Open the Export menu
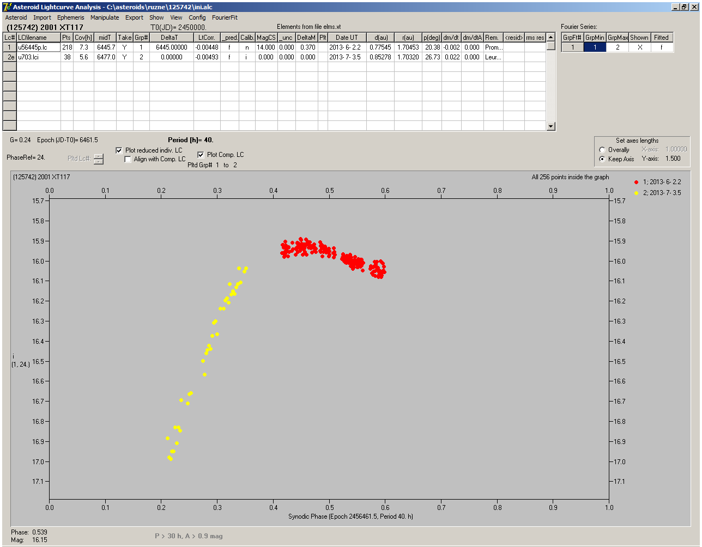 pos(134,17)
